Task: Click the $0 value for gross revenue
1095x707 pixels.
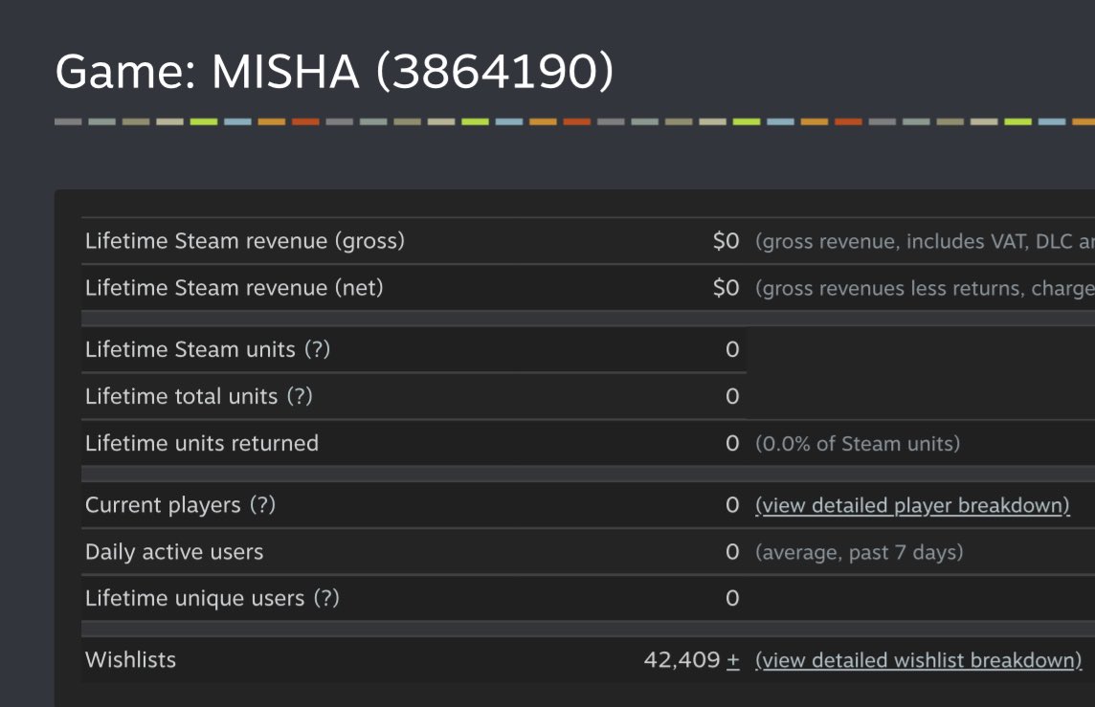Action: tap(726, 241)
